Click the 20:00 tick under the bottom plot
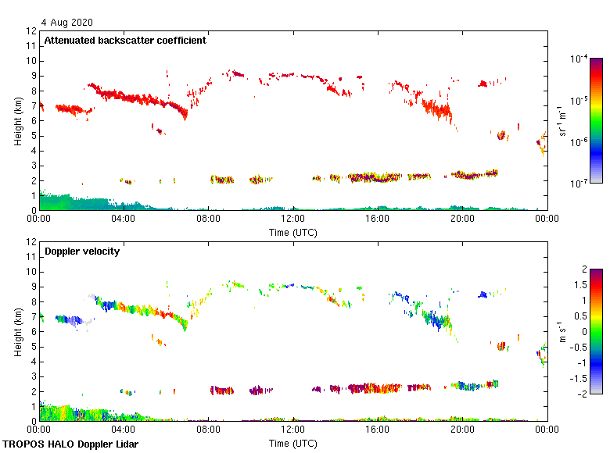610x453 pixels. pos(461,430)
